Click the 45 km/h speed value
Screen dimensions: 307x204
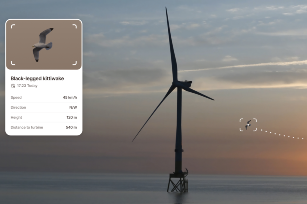70,98
